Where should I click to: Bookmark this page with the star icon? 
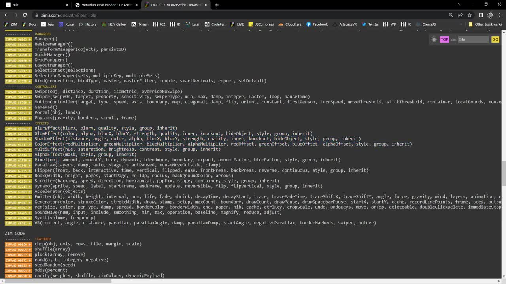tap(470, 15)
